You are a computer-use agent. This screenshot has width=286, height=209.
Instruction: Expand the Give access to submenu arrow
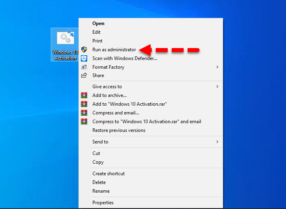pyautogui.click(x=217, y=87)
